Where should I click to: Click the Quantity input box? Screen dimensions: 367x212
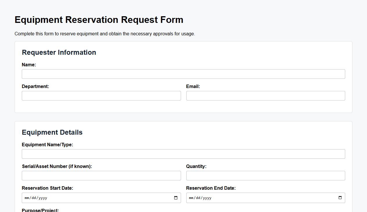pyautogui.click(x=265, y=176)
